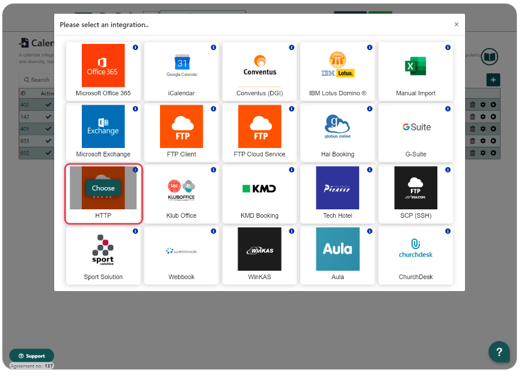Open the Support button

click(32, 356)
